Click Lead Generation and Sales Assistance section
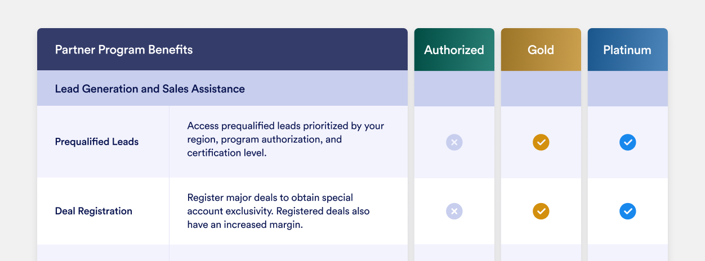 tap(150, 89)
